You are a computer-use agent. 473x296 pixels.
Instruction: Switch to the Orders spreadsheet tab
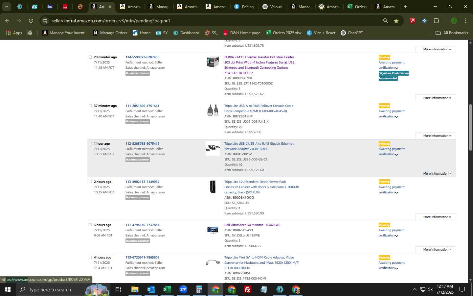[x=357, y=7]
